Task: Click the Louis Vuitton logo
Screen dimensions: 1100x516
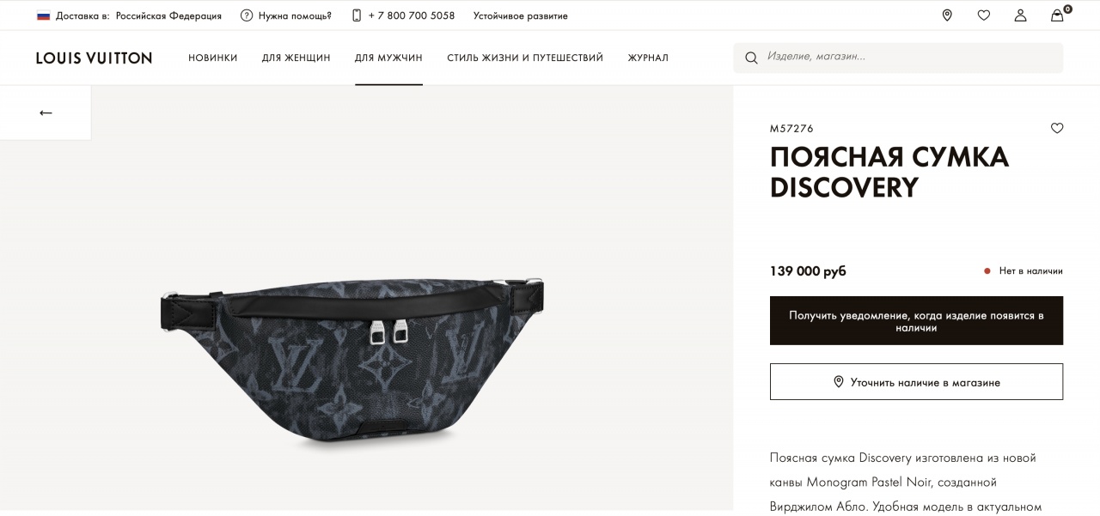Action: (94, 58)
